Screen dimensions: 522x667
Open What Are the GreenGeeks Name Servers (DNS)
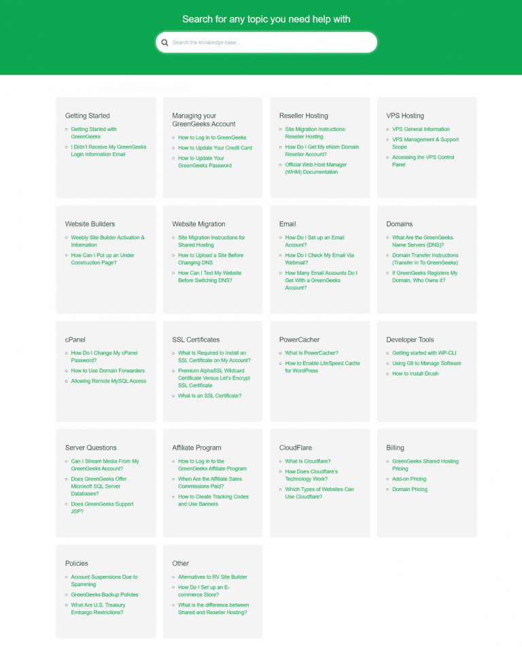[x=422, y=241]
